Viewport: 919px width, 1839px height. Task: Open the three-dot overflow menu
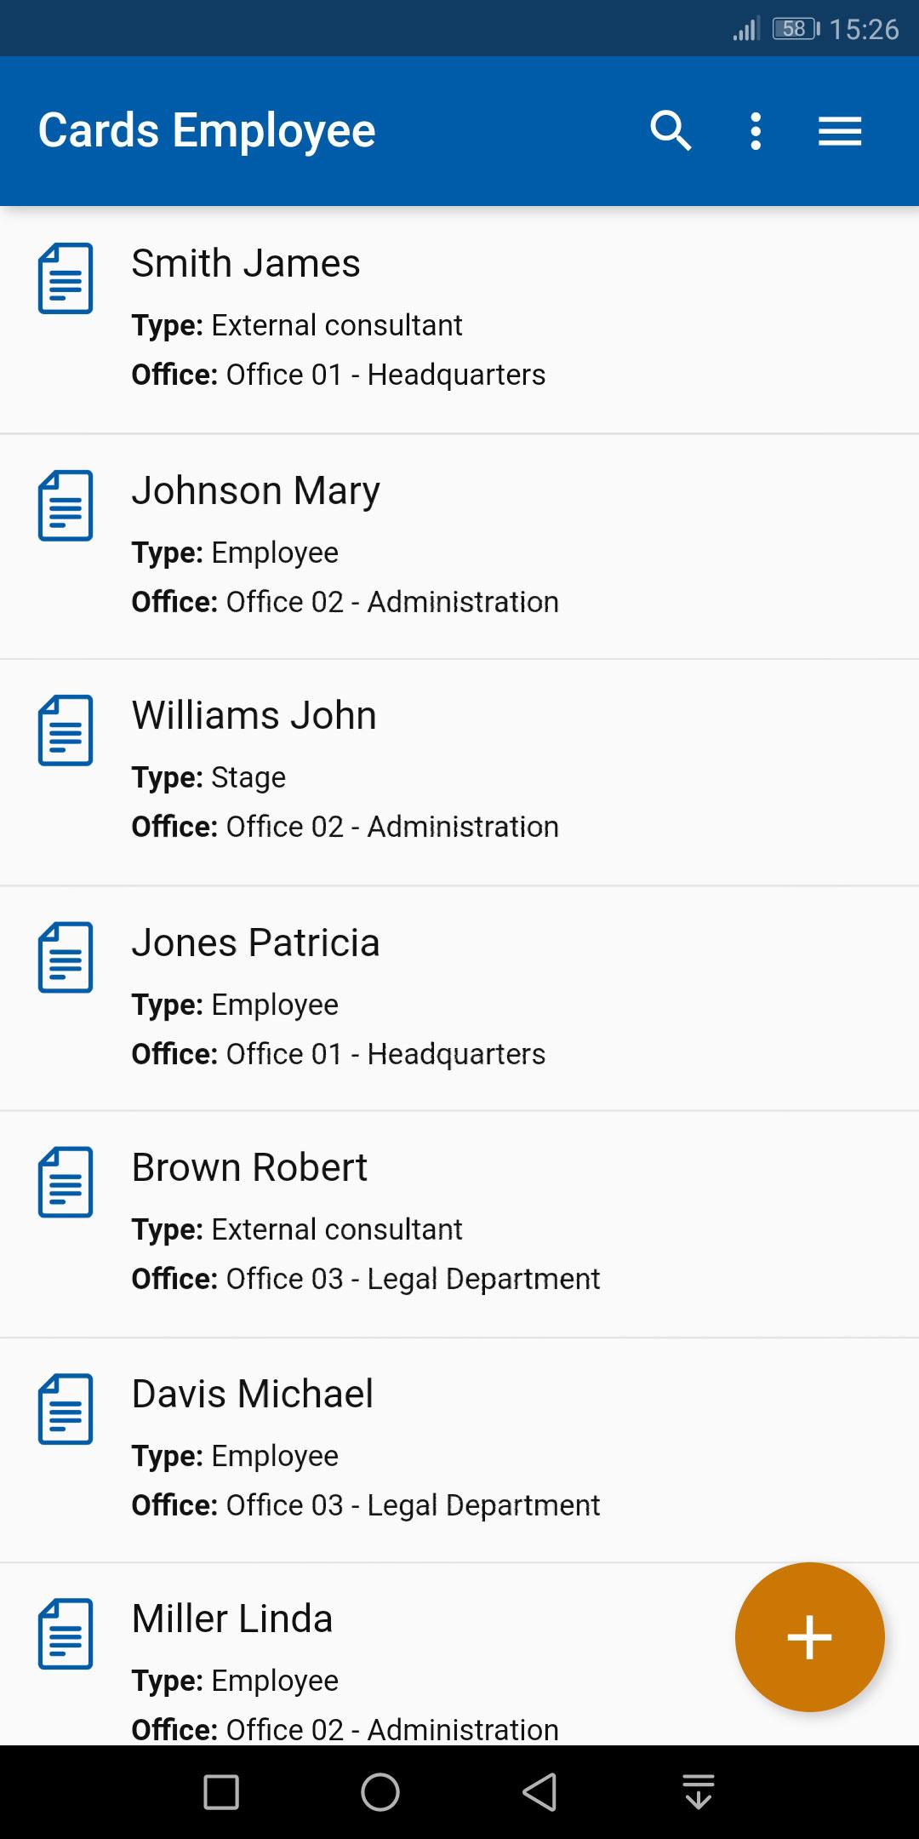pyautogui.click(x=756, y=131)
